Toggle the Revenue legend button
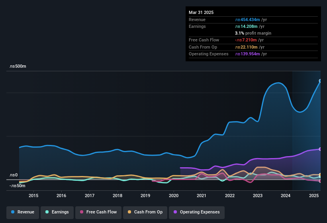This screenshot has height=223, width=327. click(23, 212)
